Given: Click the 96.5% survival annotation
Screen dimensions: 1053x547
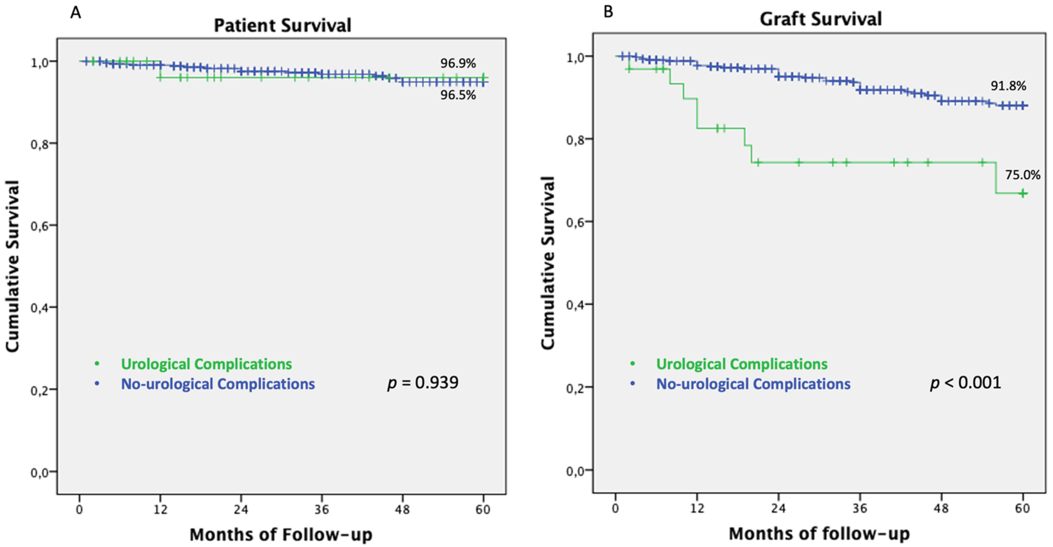Looking at the screenshot, I should click(x=458, y=95).
